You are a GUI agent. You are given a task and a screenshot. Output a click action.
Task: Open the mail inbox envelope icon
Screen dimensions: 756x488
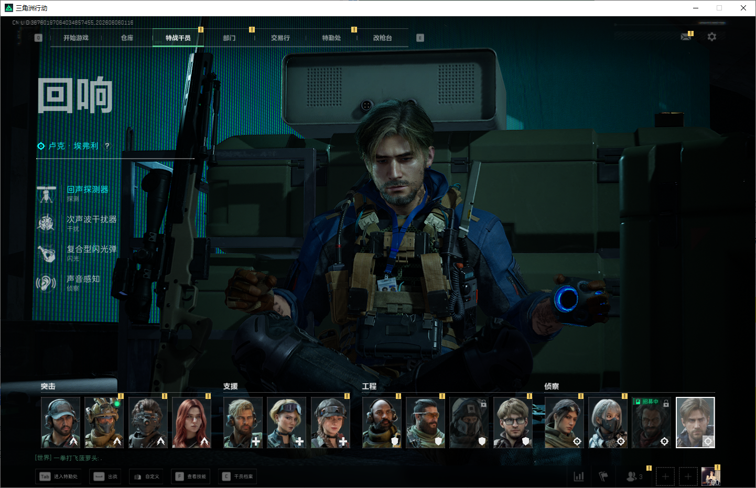686,37
